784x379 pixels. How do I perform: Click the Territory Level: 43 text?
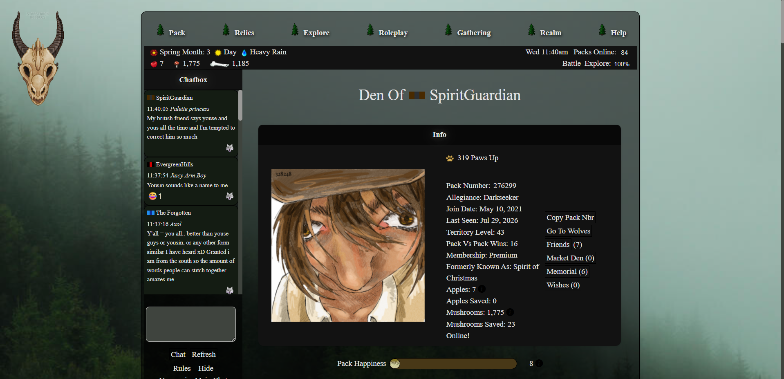point(475,232)
